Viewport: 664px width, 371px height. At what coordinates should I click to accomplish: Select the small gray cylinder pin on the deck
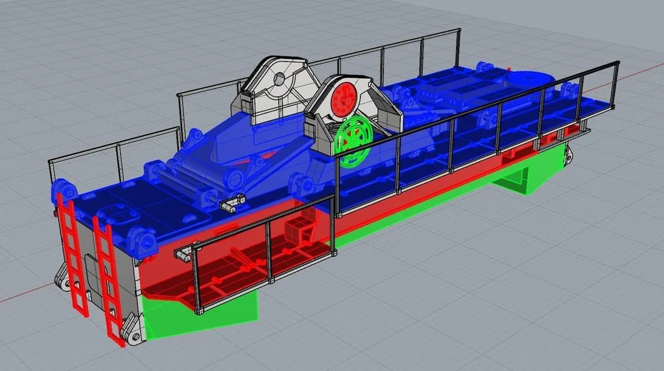pos(227,206)
